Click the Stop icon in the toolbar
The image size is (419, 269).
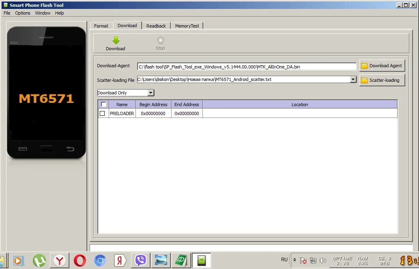160,40
